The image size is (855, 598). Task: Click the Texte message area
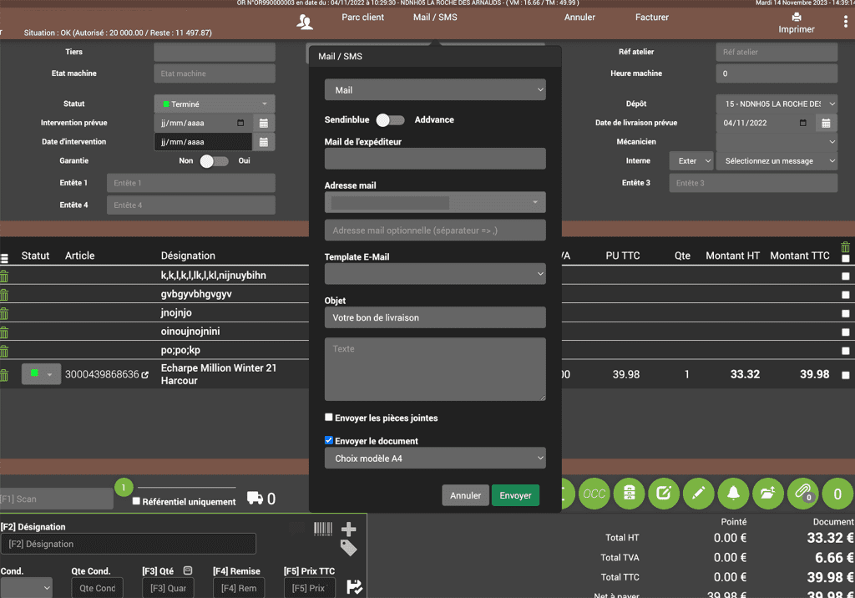435,369
